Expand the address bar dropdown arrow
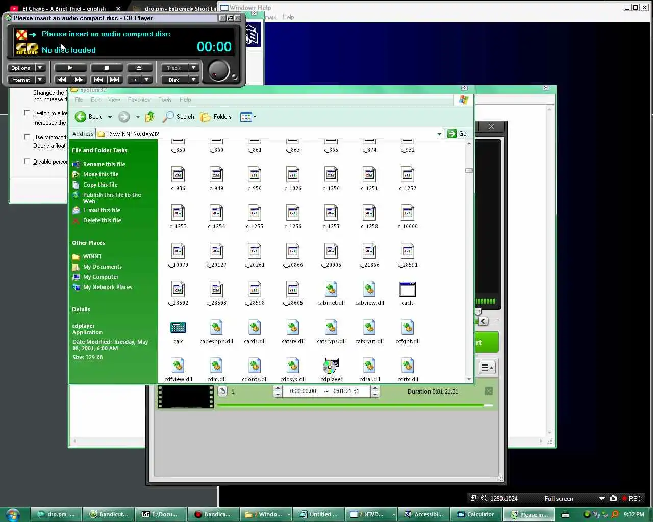653x522 pixels. click(x=439, y=134)
